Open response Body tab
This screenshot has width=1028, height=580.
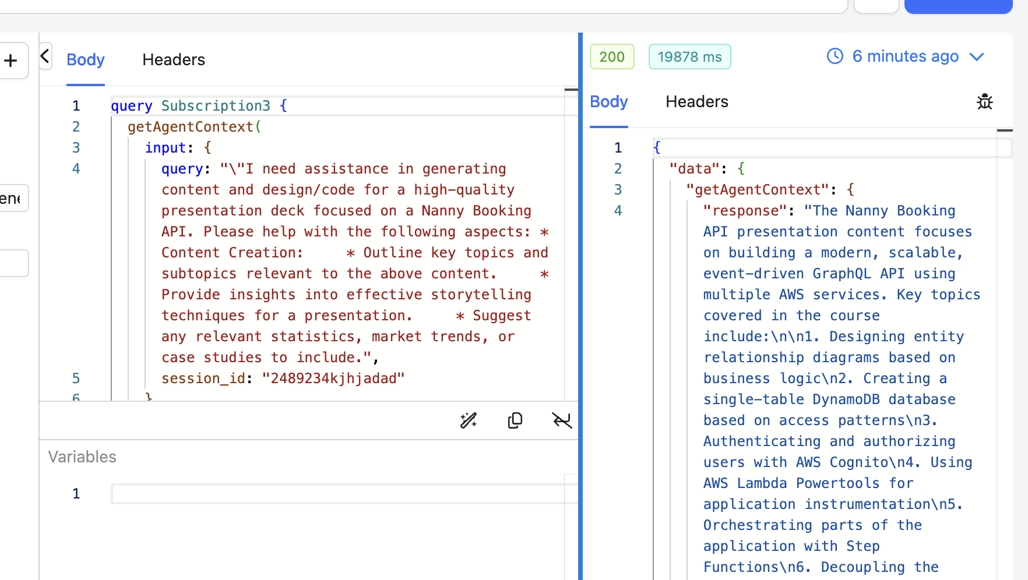pyautogui.click(x=609, y=101)
